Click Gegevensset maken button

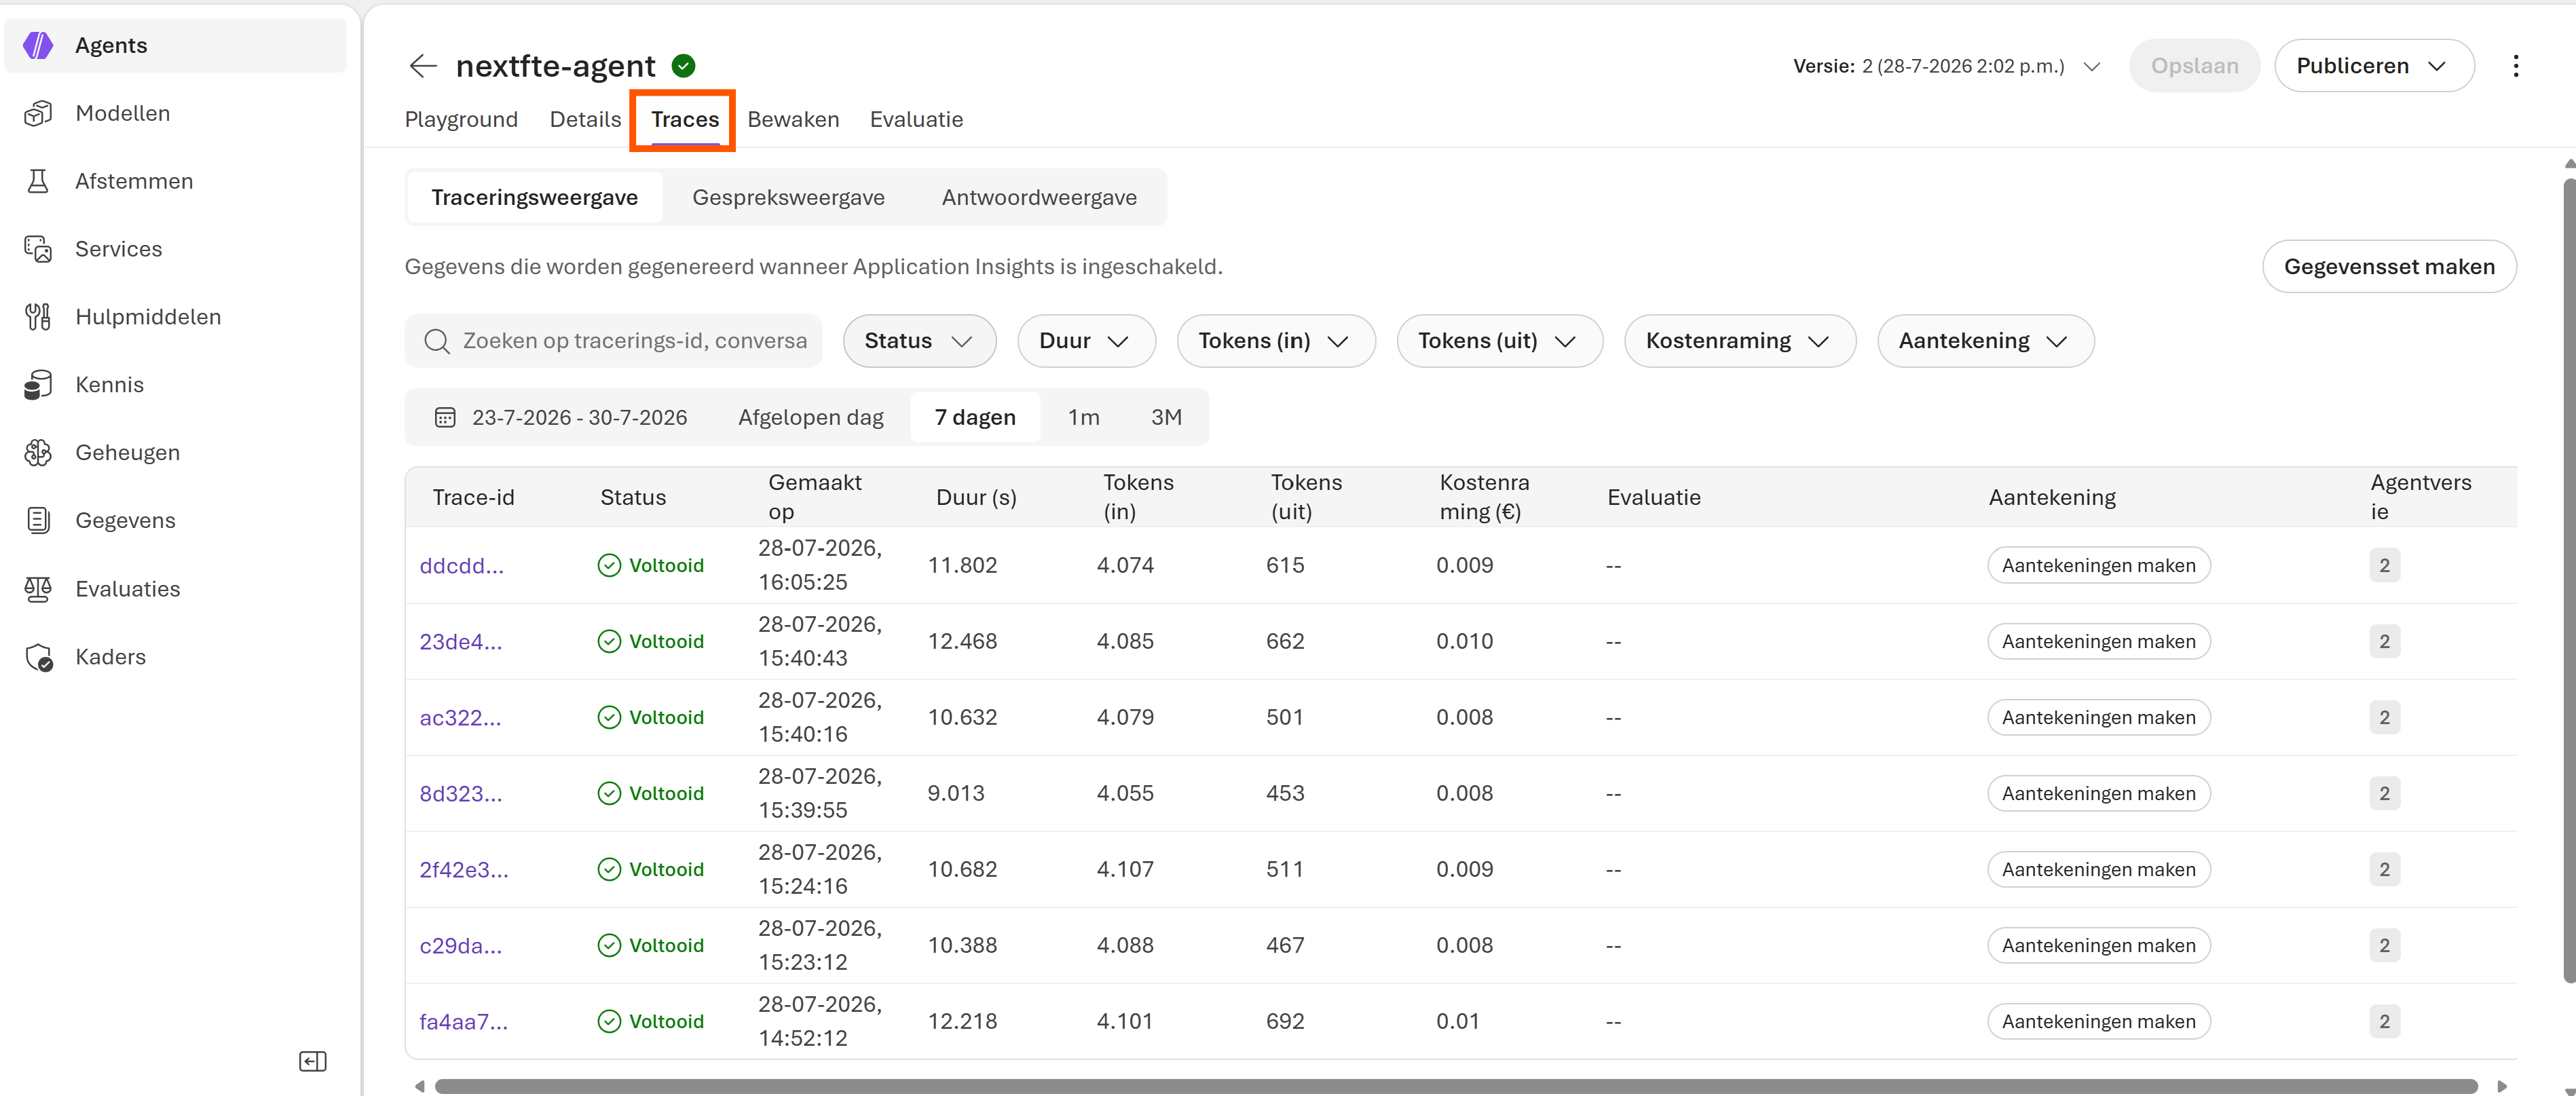coord(2389,266)
